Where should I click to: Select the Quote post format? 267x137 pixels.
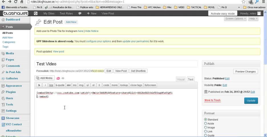point(206,135)
